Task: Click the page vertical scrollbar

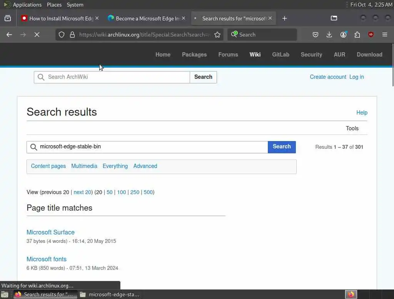Action: [392, 65]
